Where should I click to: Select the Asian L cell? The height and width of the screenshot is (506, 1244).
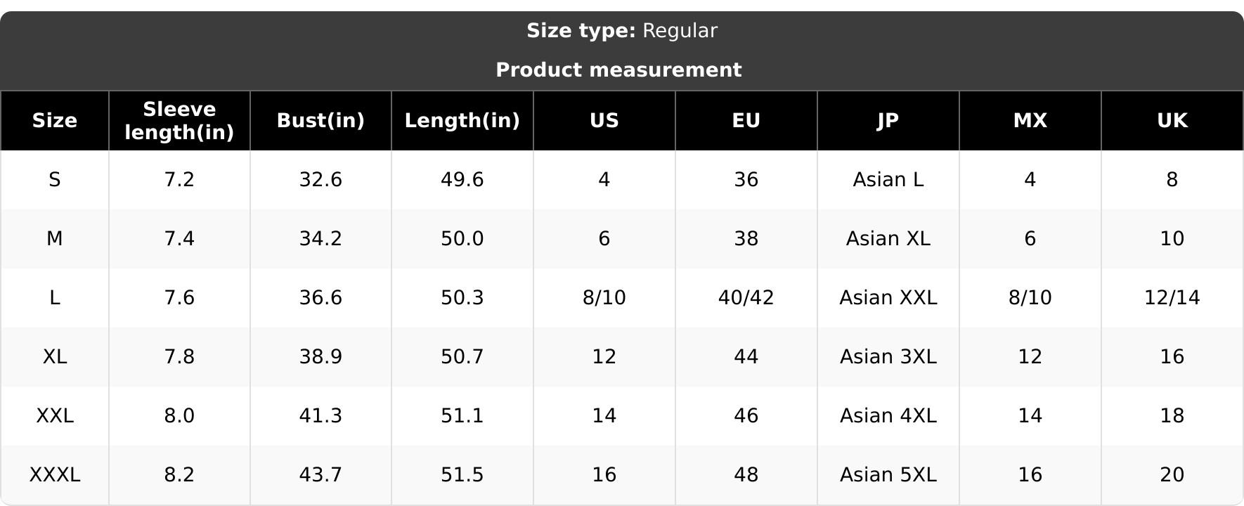tap(888, 180)
